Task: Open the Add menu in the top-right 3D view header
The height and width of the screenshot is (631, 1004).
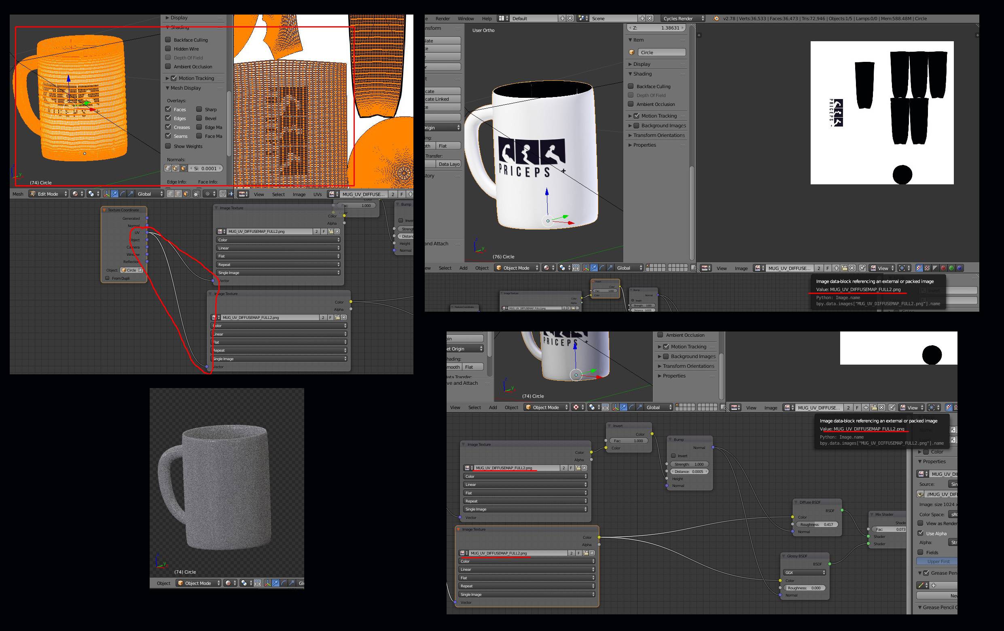Action: pyautogui.click(x=463, y=268)
